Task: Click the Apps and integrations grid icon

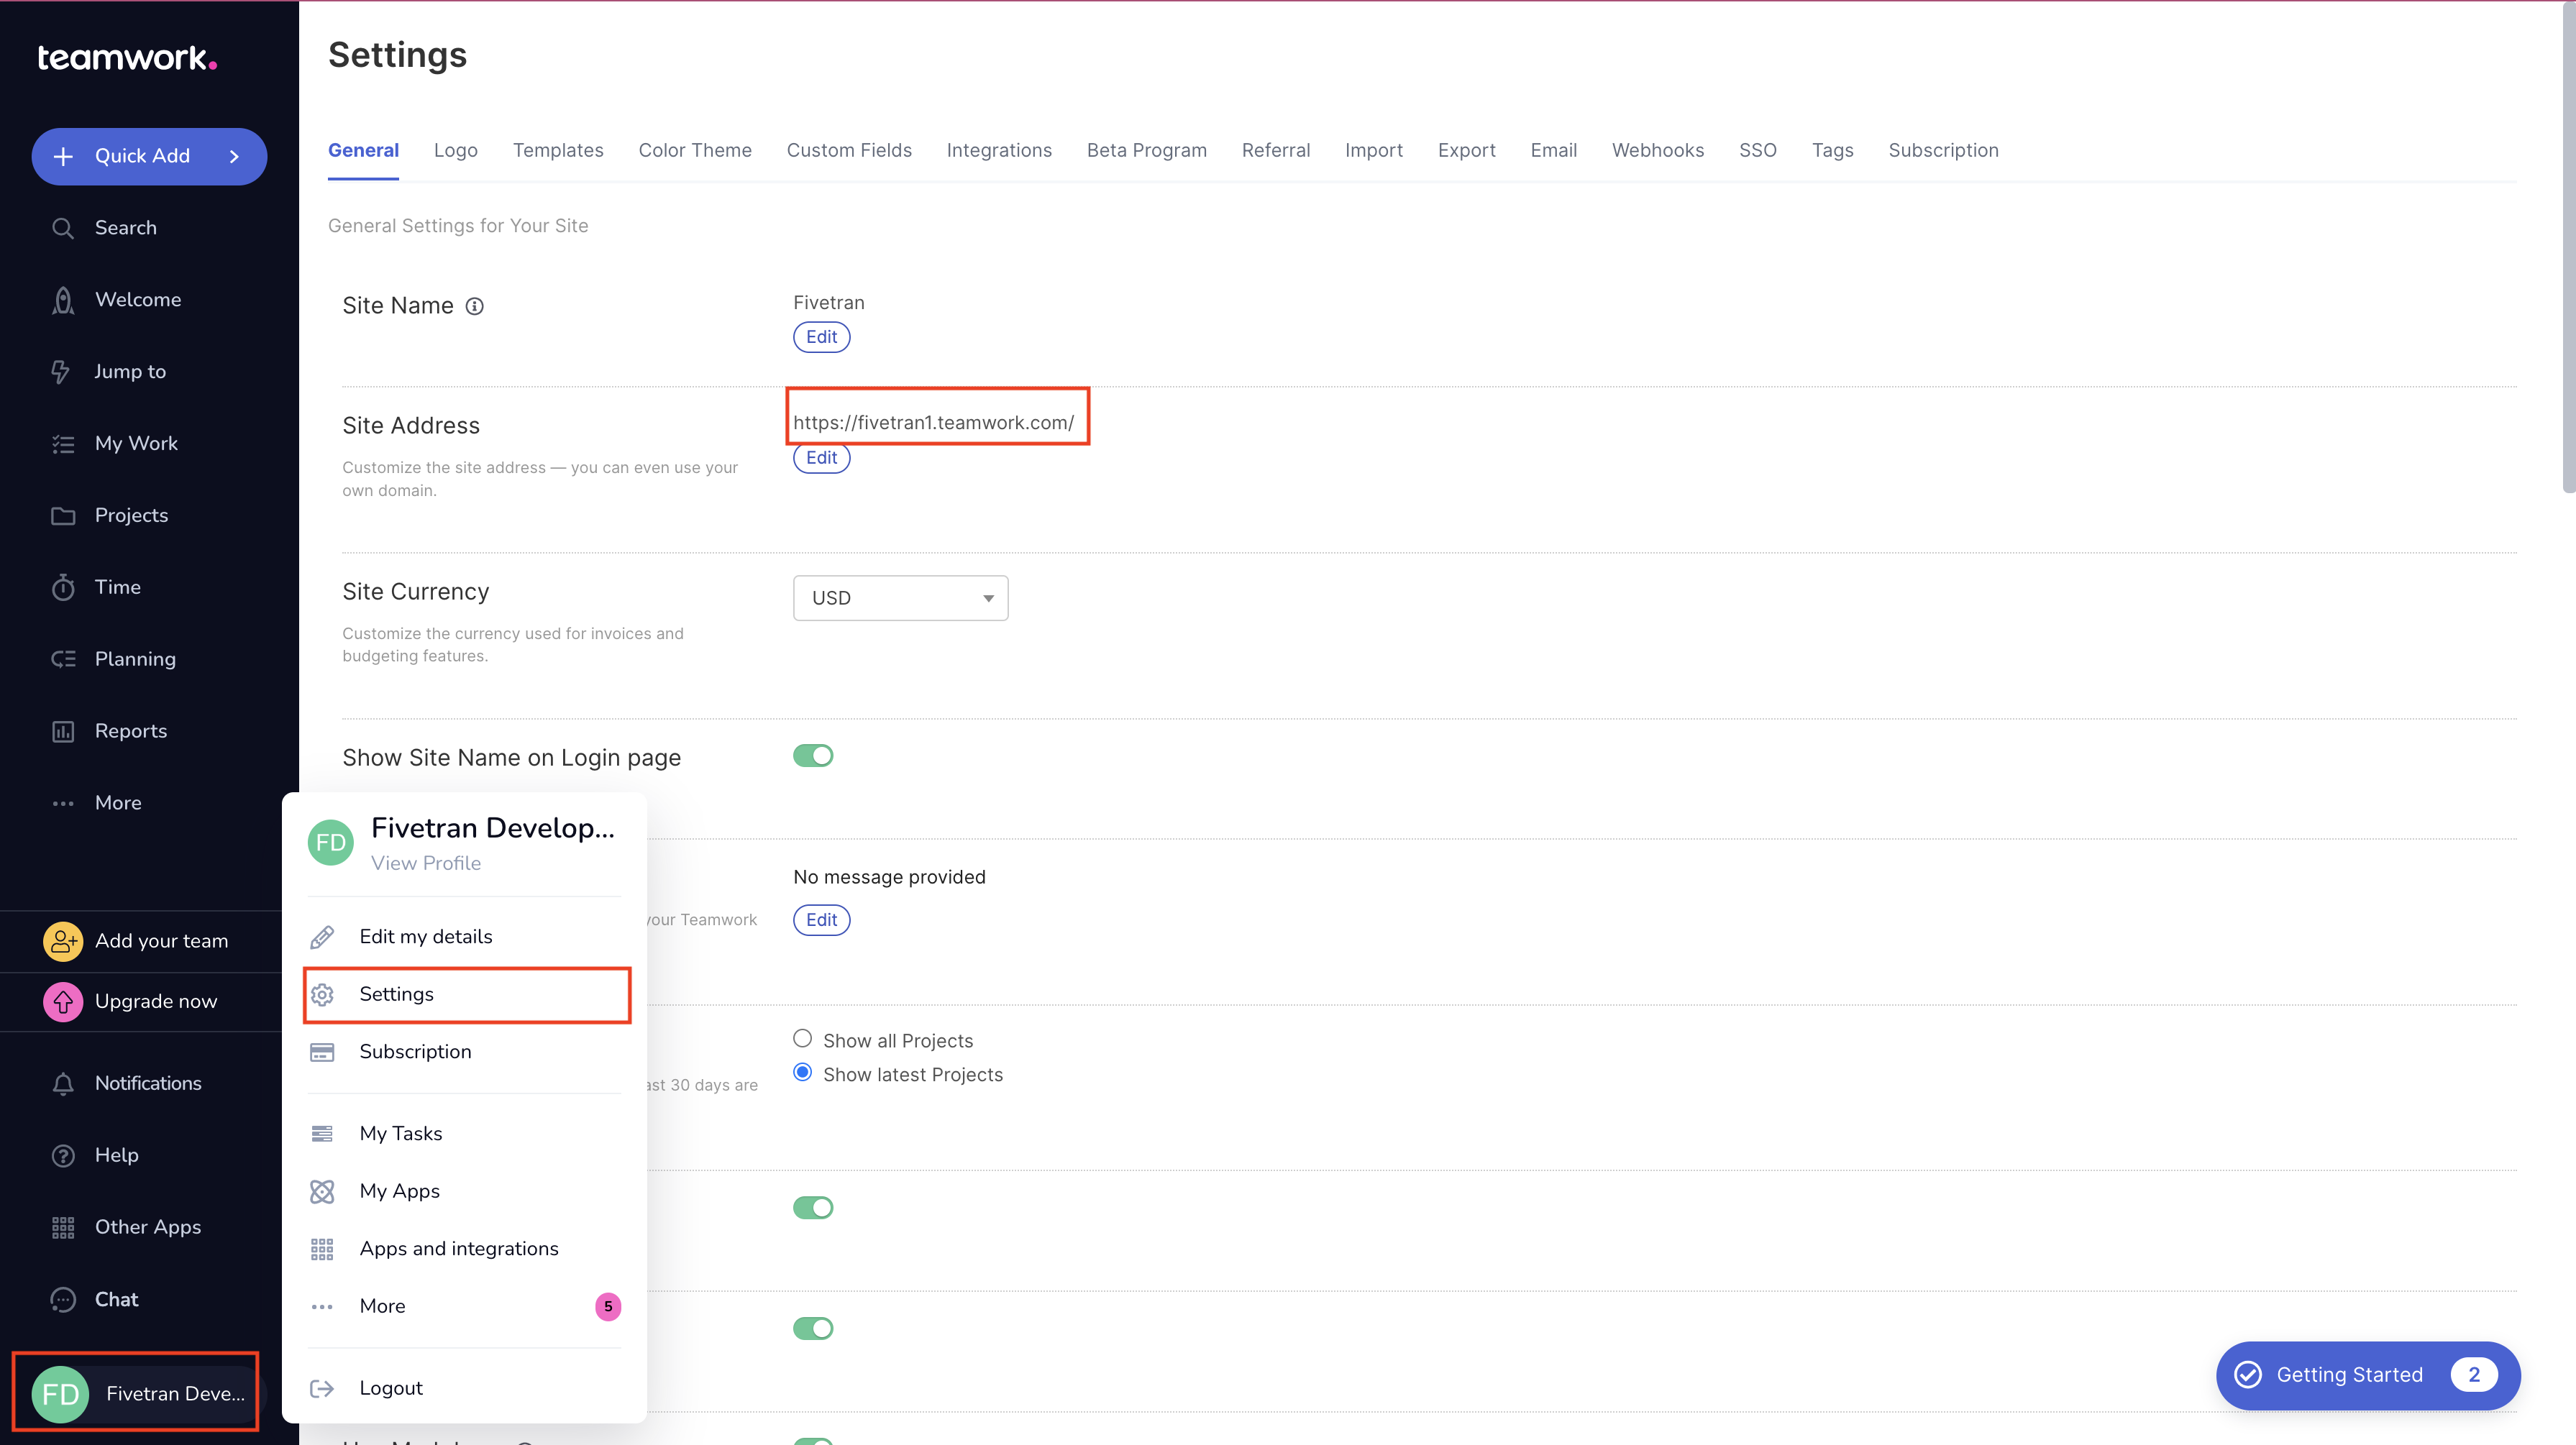Action: coord(322,1249)
